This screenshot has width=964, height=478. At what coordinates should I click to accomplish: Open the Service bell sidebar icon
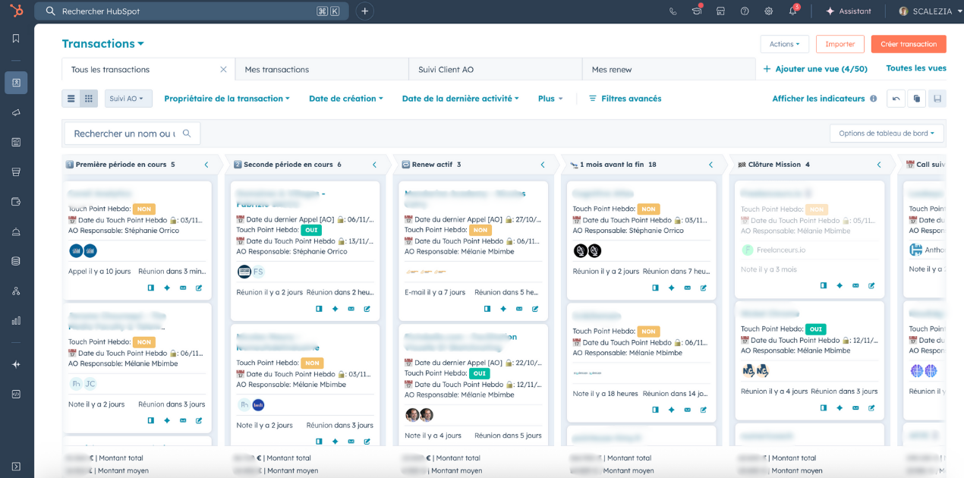pos(16,231)
